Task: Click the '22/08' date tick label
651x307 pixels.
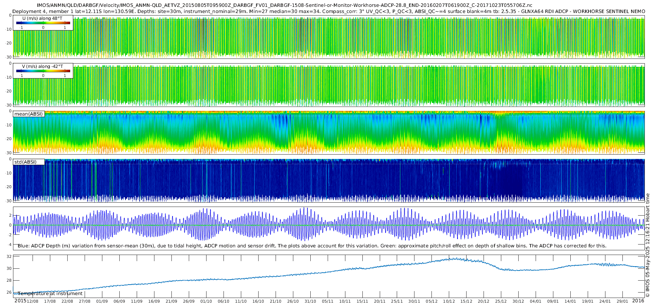Action: [x=67, y=301]
